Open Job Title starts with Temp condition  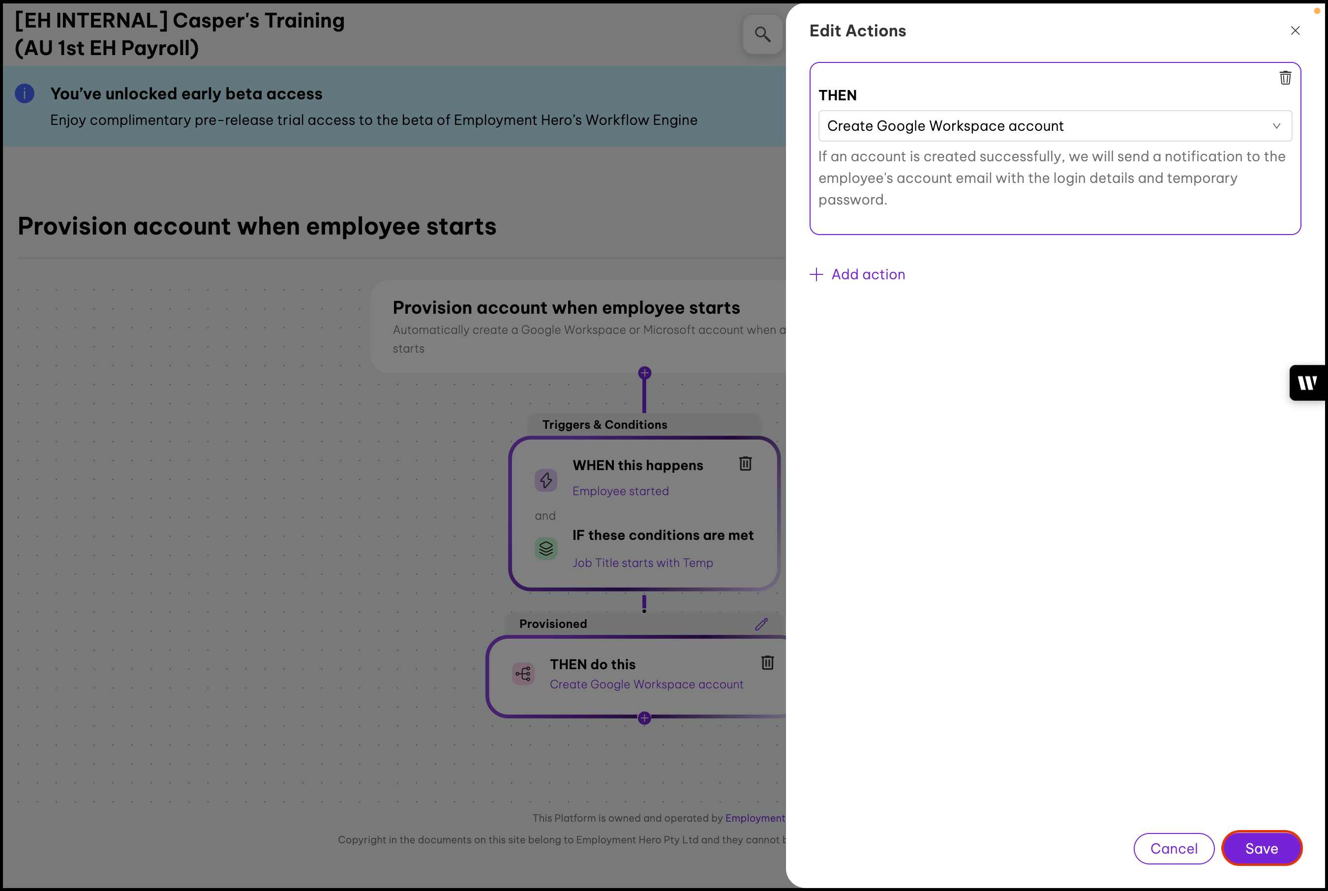[642, 563]
